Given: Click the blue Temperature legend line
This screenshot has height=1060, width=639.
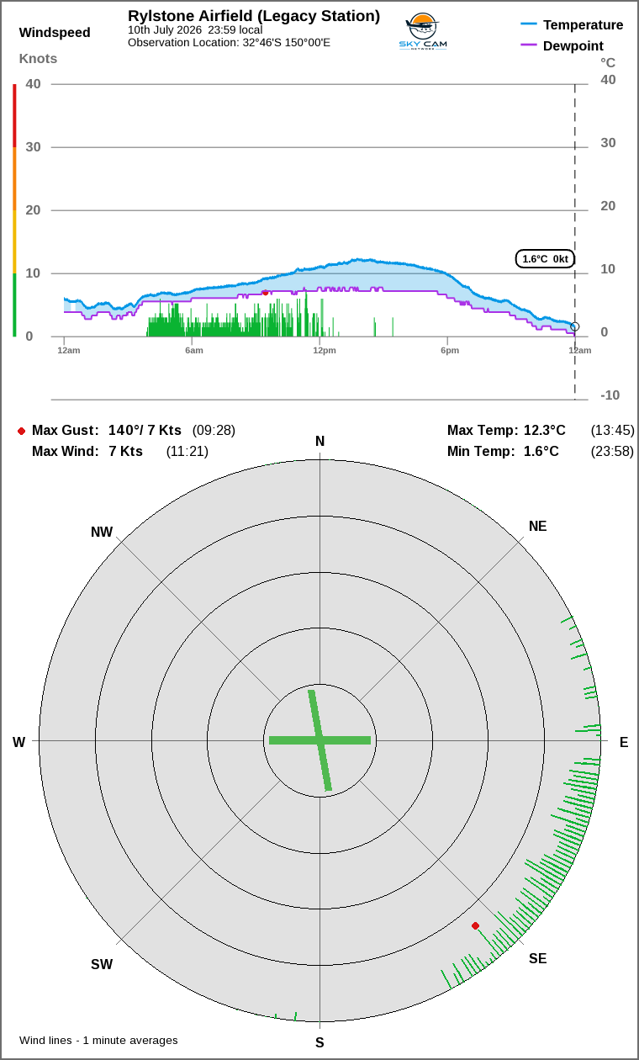Looking at the screenshot, I should pos(529,24).
